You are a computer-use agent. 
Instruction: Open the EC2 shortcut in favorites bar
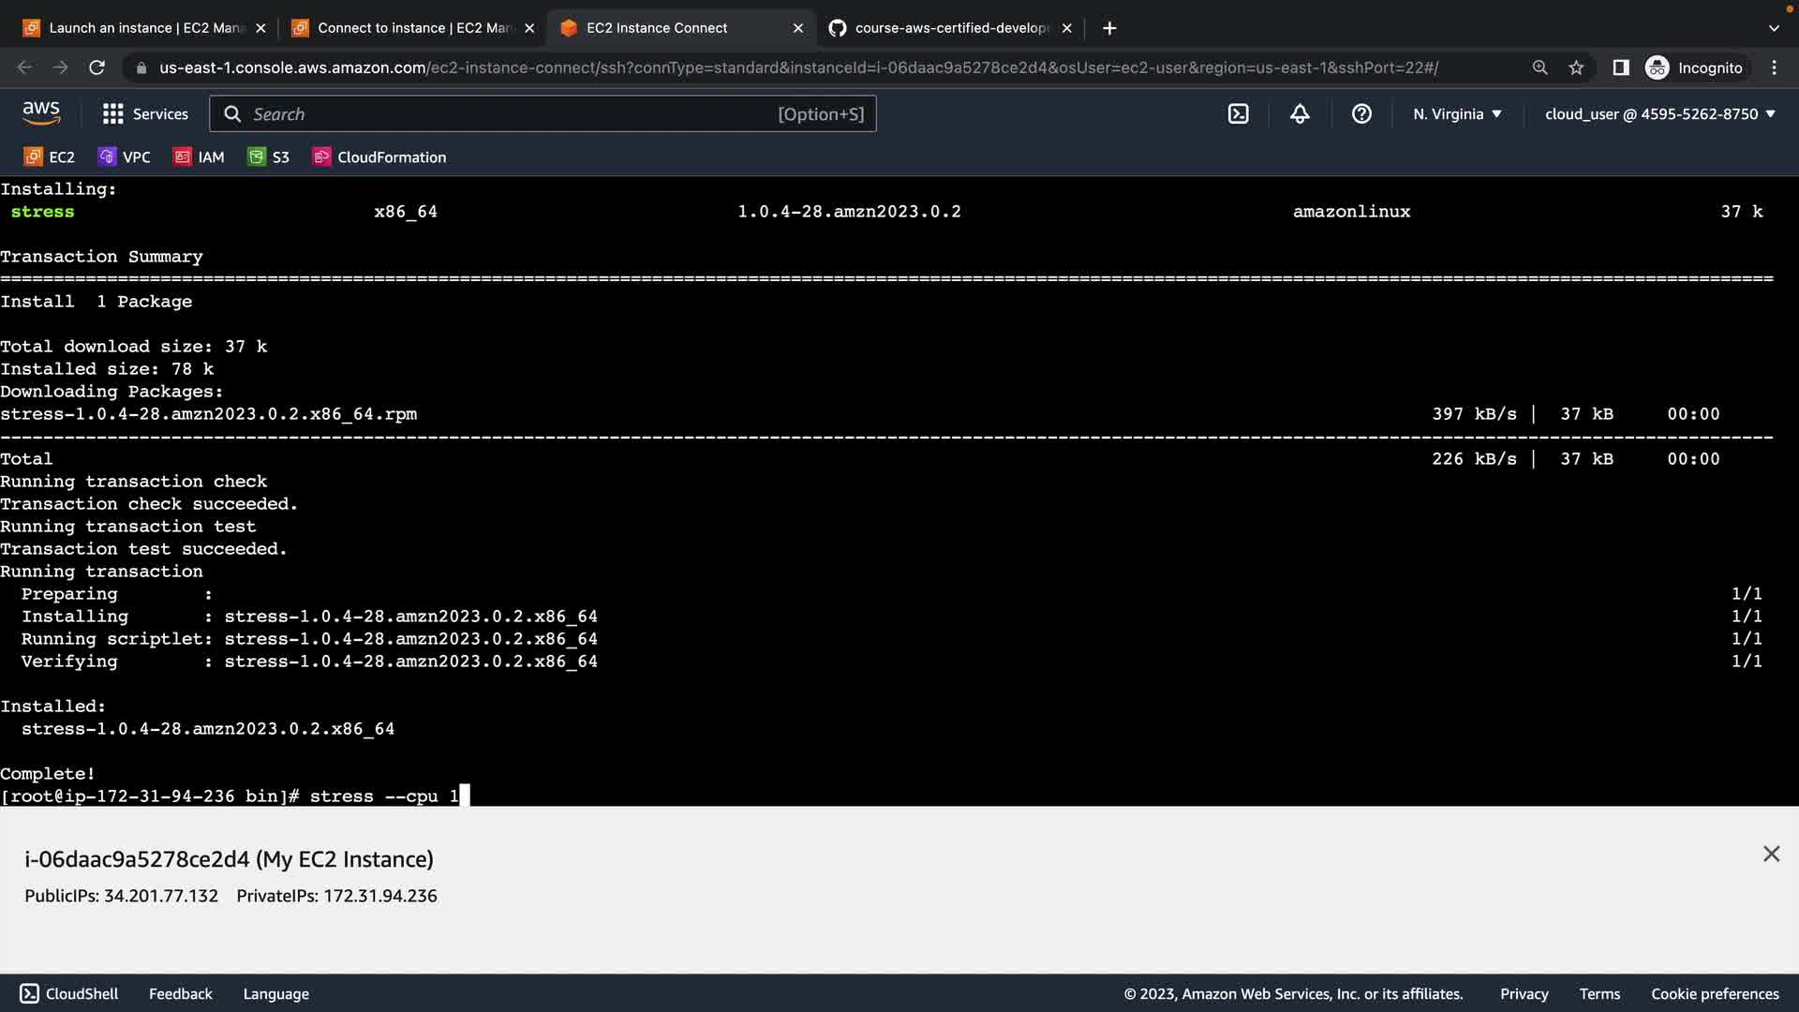49,156
